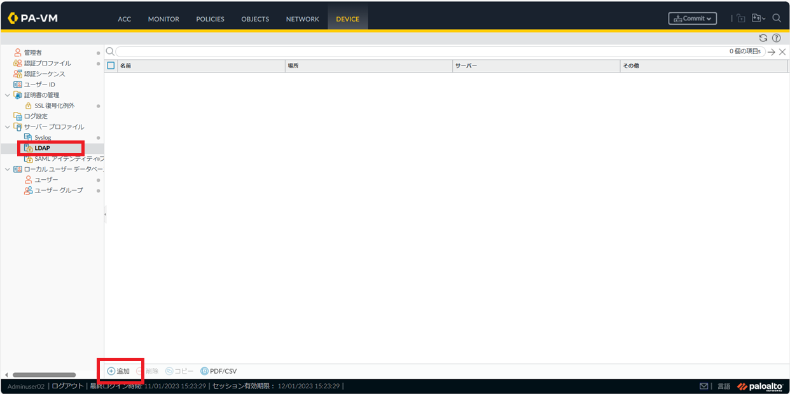Open ユーザー under local database
This screenshot has height=394, width=790.
(x=46, y=180)
